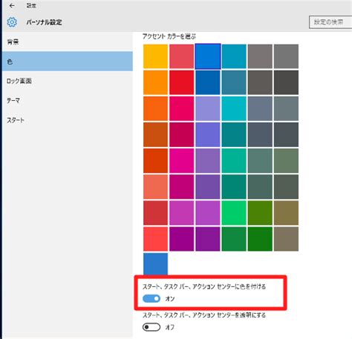Enable the transparency toggle labeled オフ
Image resolution: width=352 pixels, height=339 pixels.
(x=151, y=327)
